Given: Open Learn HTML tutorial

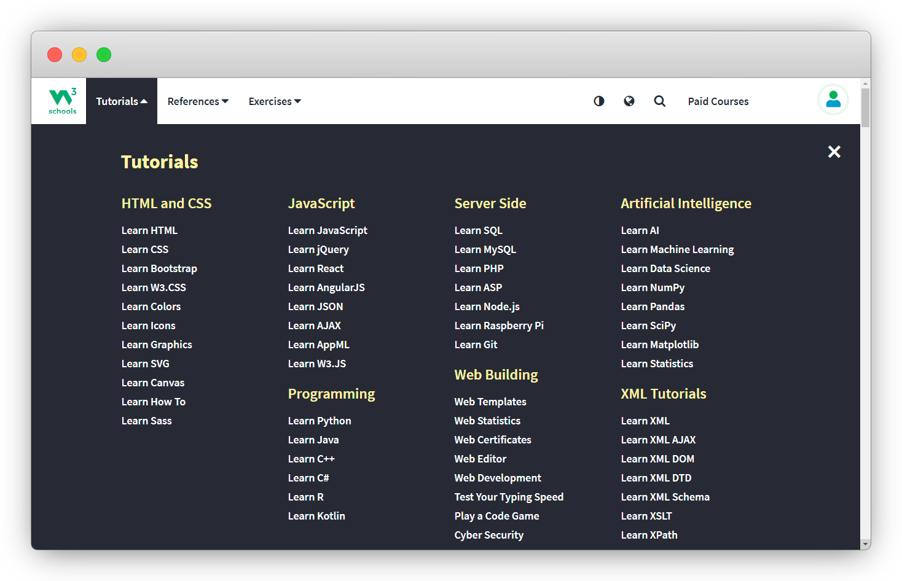Looking at the screenshot, I should pyautogui.click(x=149, y=230).
